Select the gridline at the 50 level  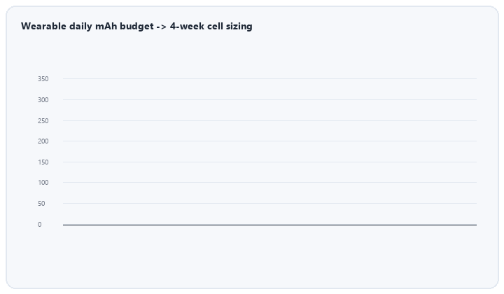tap(269, 204)
